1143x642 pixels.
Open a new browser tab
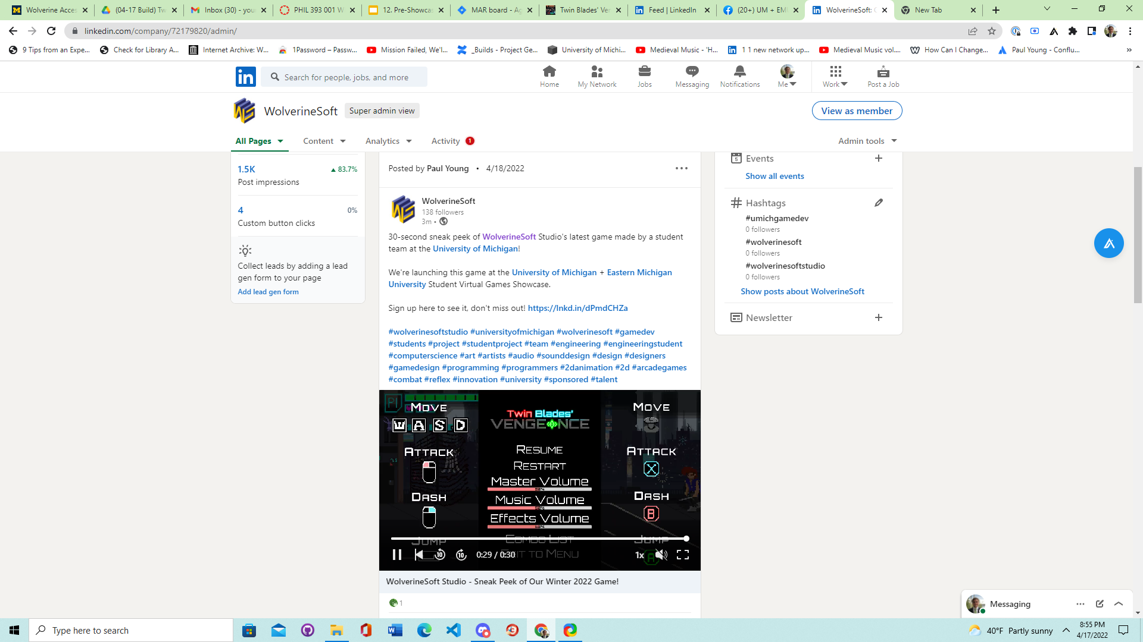995,10
